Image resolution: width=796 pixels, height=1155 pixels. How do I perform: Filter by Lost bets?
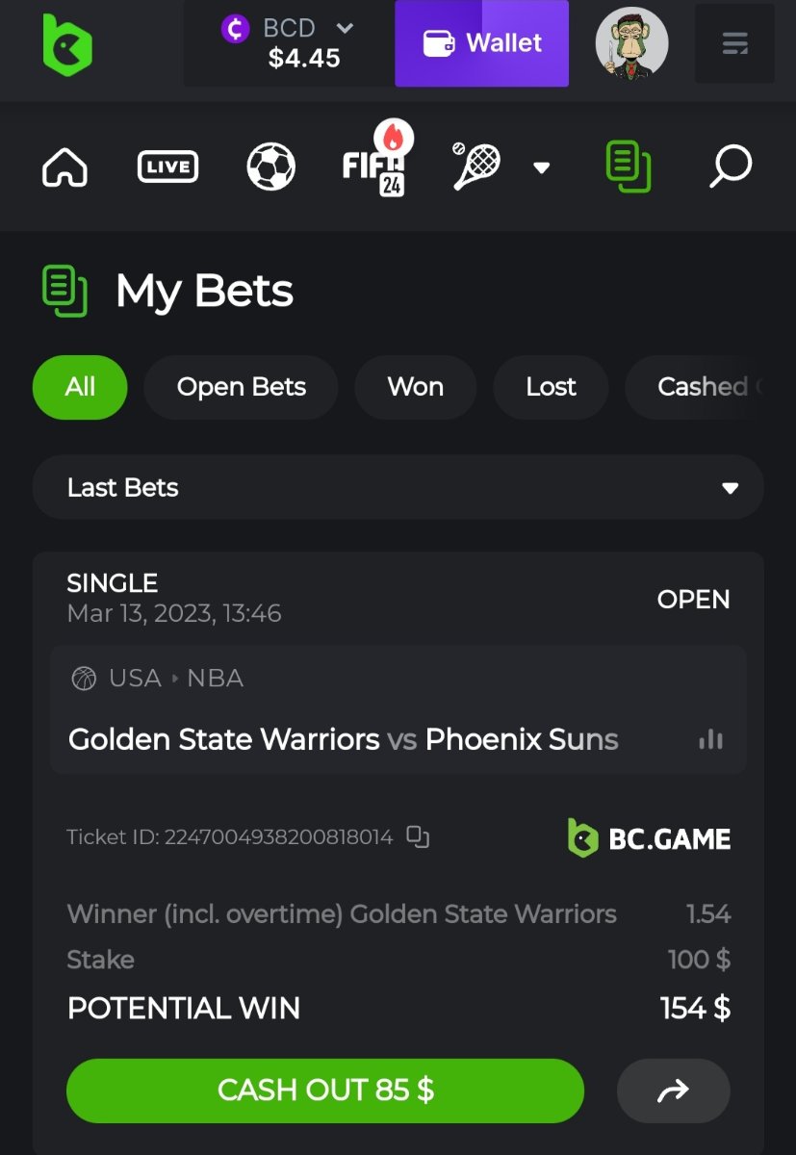(551, 387)
